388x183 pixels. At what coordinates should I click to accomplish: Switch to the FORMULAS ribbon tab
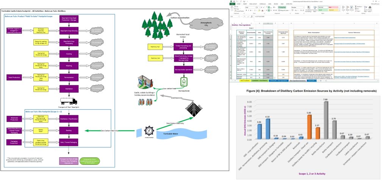tap(263, 4)
